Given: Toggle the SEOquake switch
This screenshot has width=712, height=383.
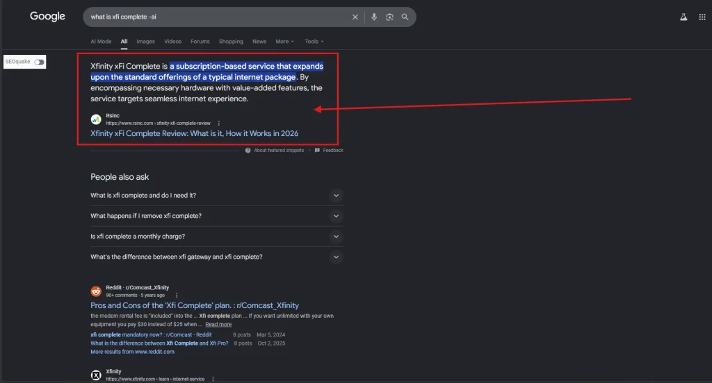Looking at the screenshot, I should 39,62.
